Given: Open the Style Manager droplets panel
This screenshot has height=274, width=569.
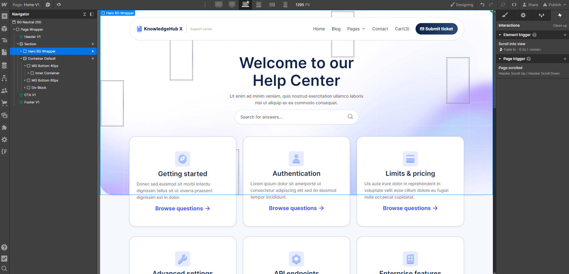Looking at the screenshot, I should (x=541, y=15).
